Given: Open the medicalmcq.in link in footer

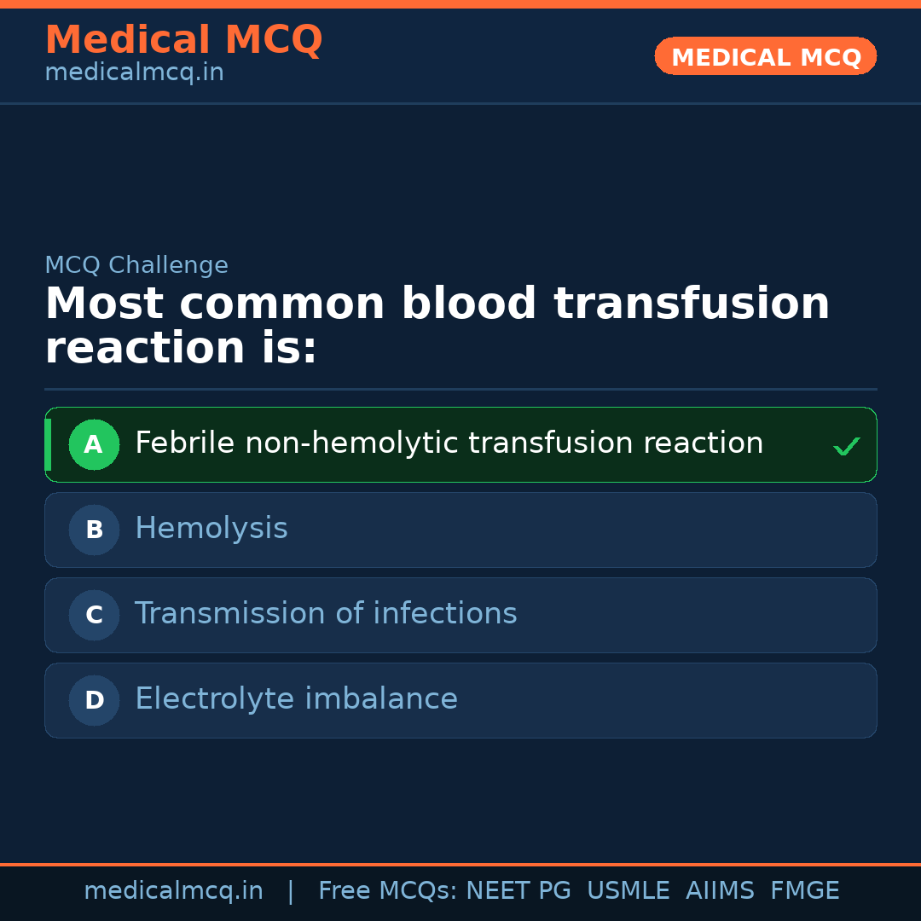Looking at the screenshot, I should [x=173, y=891].
